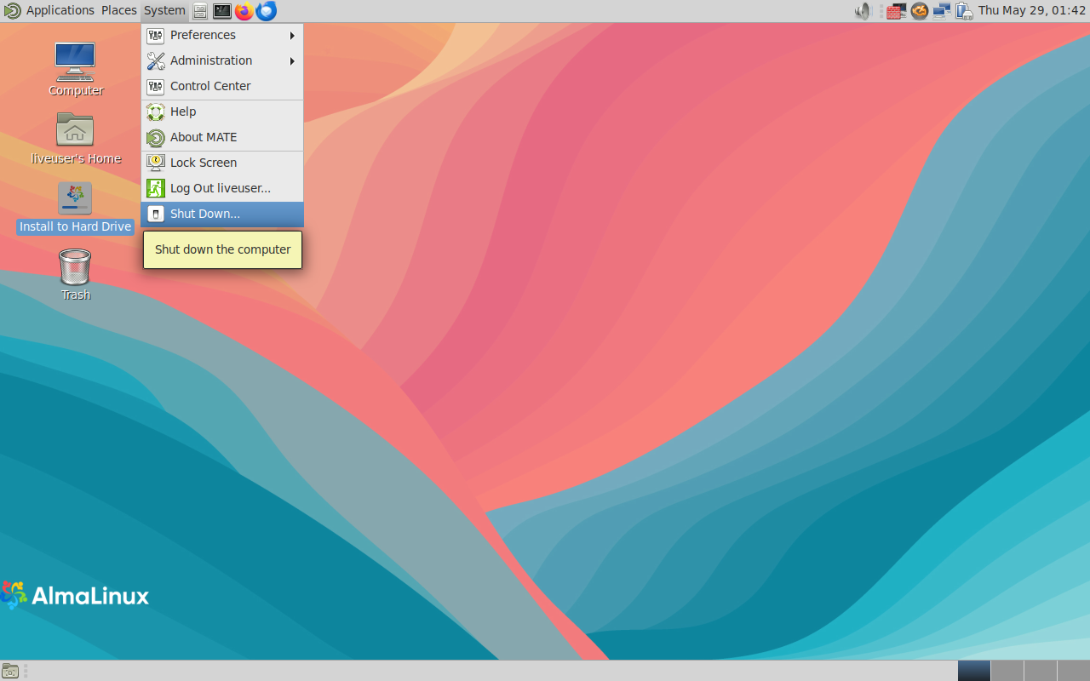Open Control Center from the System menu
This screenshot has width=1090, height=681.
222,86
